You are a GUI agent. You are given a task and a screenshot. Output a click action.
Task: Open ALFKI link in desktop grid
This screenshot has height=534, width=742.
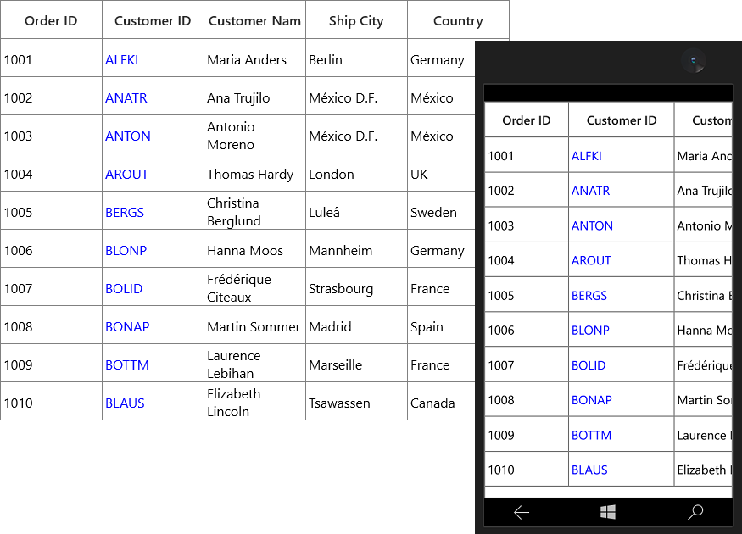[x=121, y=60]
